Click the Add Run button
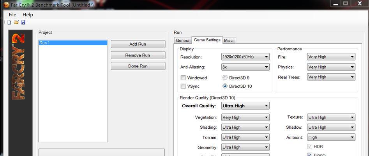This screenshot has height=156, width=369. pos(138,44)
